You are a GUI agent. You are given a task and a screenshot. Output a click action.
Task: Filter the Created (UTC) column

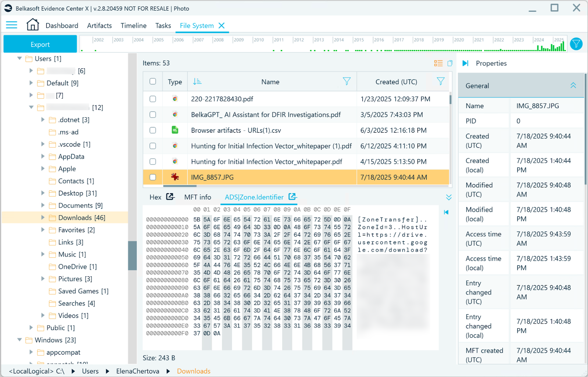[x=441, y=81]
